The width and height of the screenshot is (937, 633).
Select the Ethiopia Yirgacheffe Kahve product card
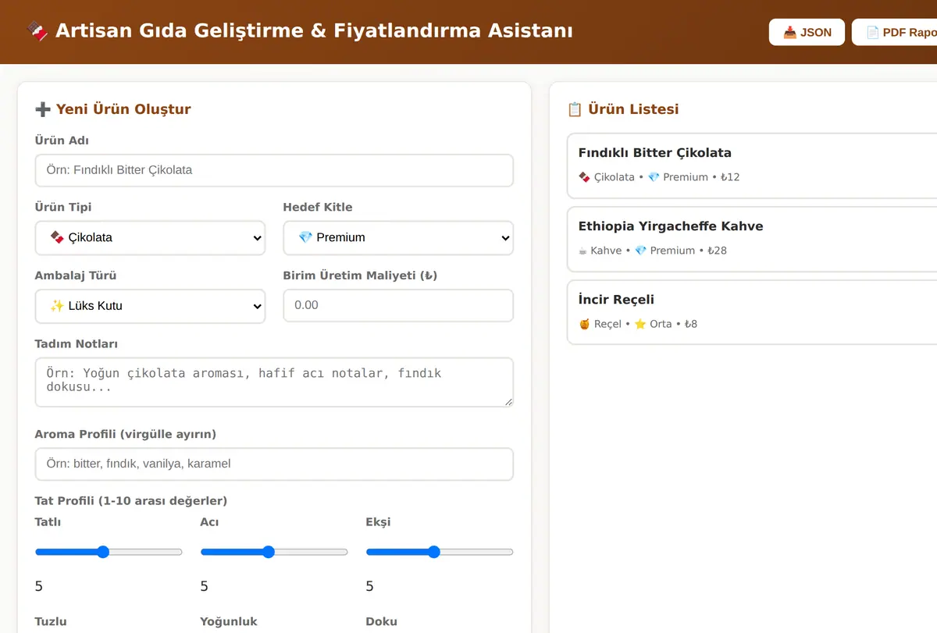click(x=752, y=239)
